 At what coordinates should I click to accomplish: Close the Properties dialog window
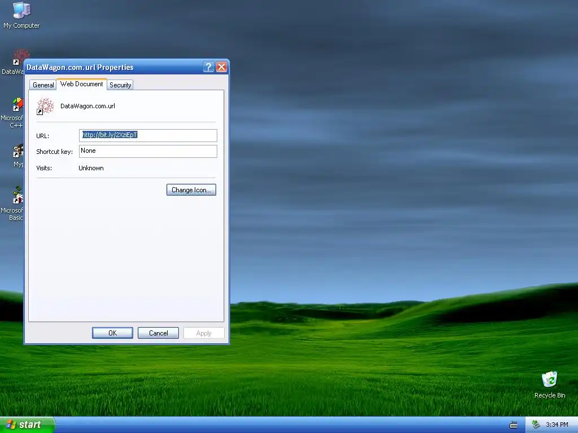221,67
